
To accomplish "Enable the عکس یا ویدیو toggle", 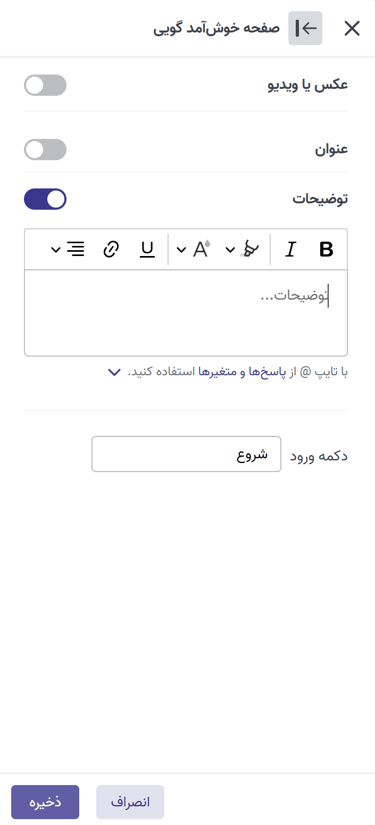I will (45, 85).
